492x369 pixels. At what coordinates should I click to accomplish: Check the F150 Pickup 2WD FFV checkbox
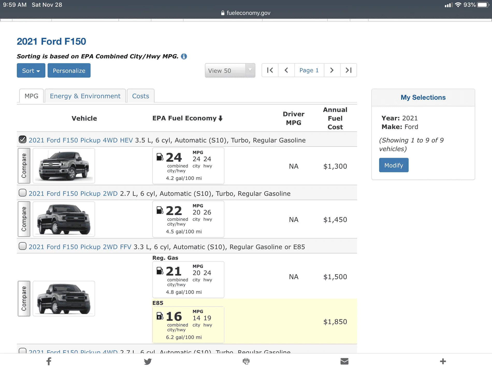(x=23, y=246)
